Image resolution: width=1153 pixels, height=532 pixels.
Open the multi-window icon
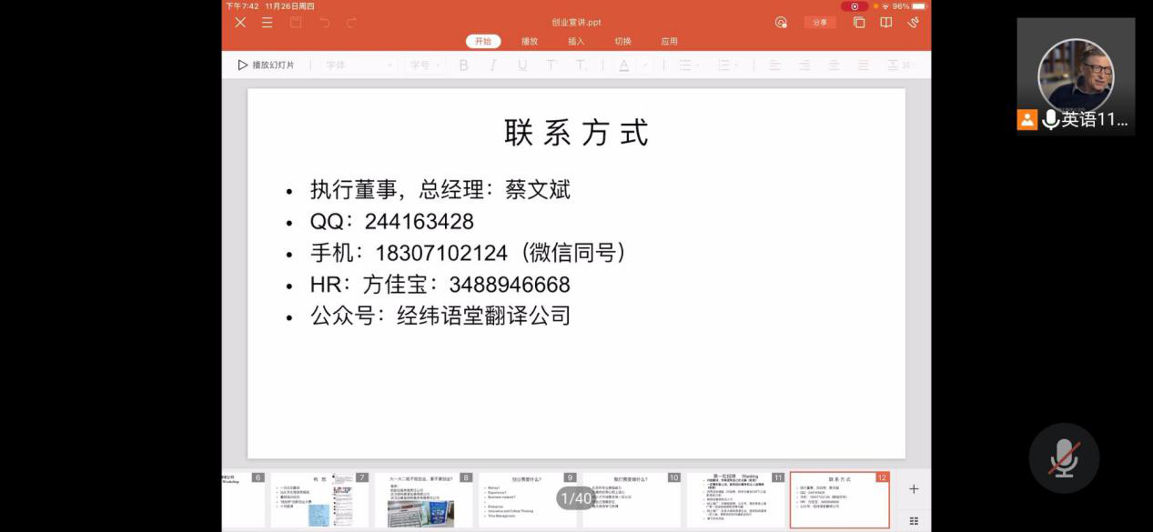pos(859,23)
